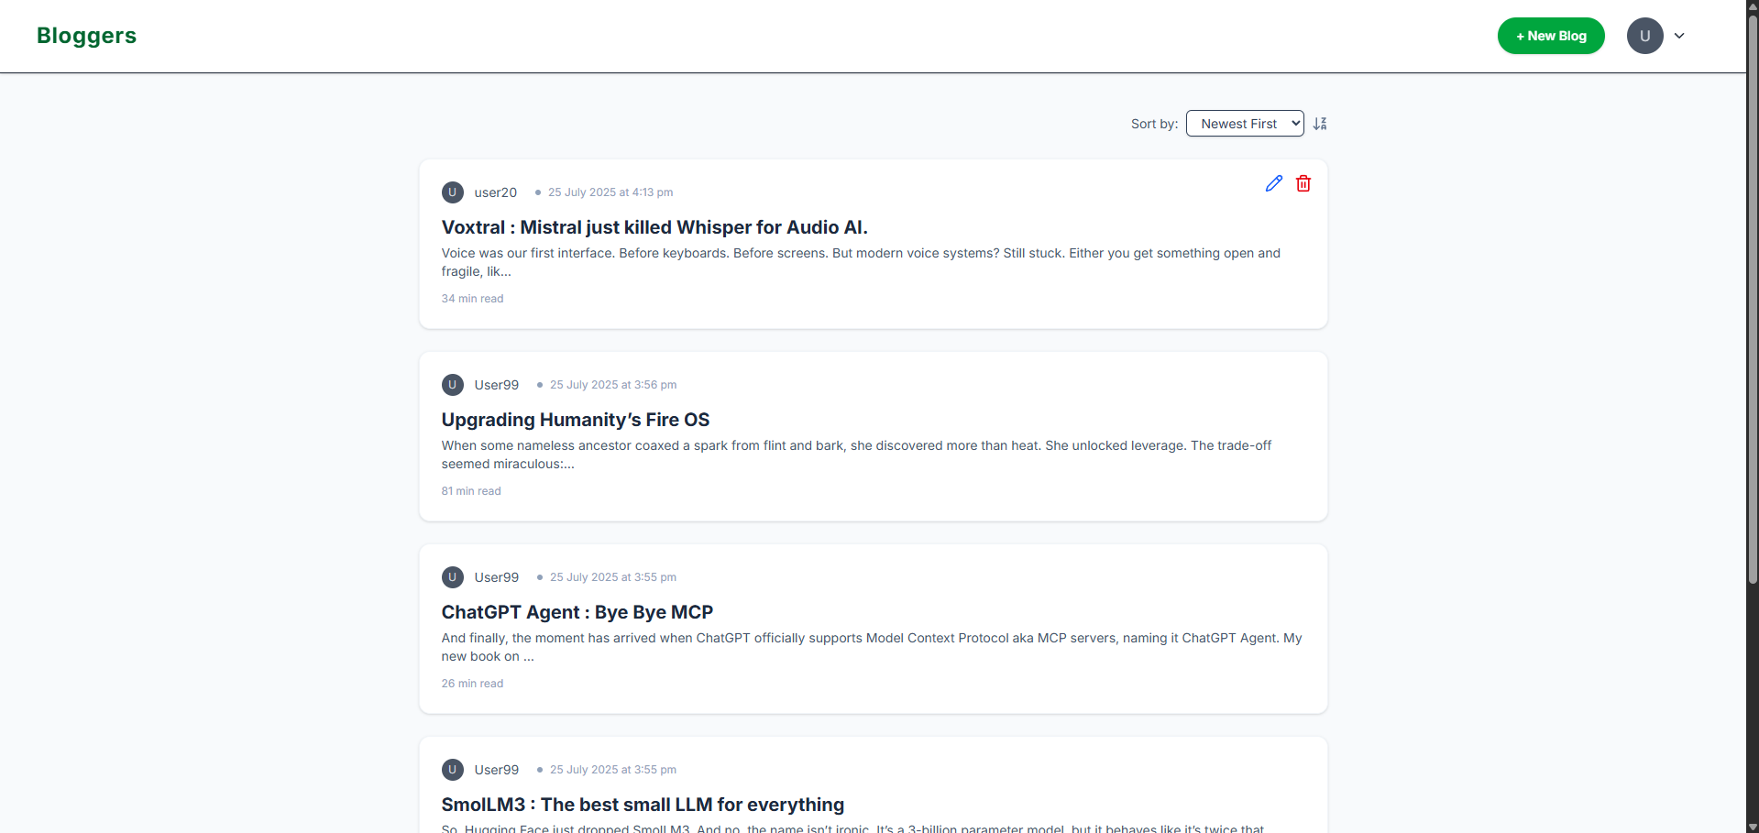Expand the account menu chevron
The width and height of the screenshot is (1759, 833).
[x=1679, y=36]
